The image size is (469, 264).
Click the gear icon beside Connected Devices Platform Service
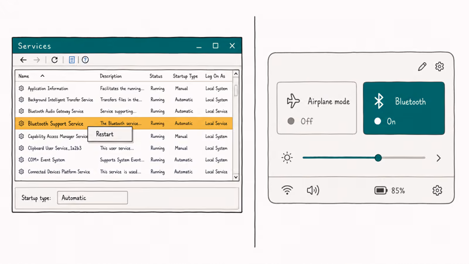[21, 171]
